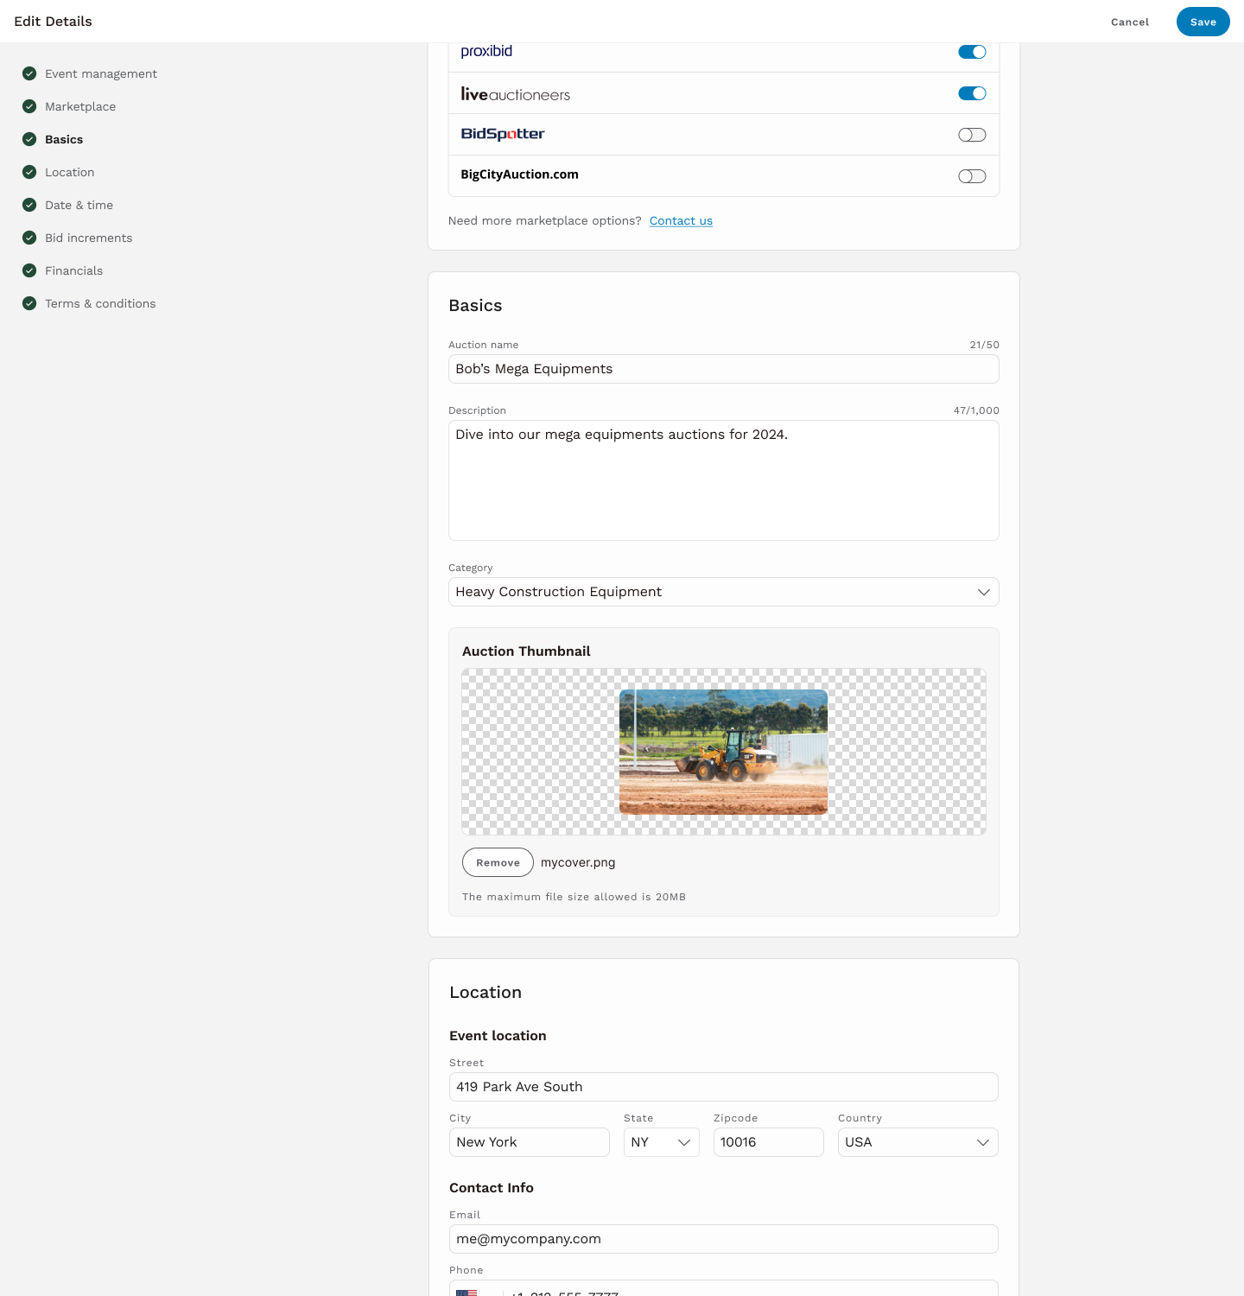Click the checkmark icon beside Event management
1244x1296 pixels.
click(x=29, y=73)
